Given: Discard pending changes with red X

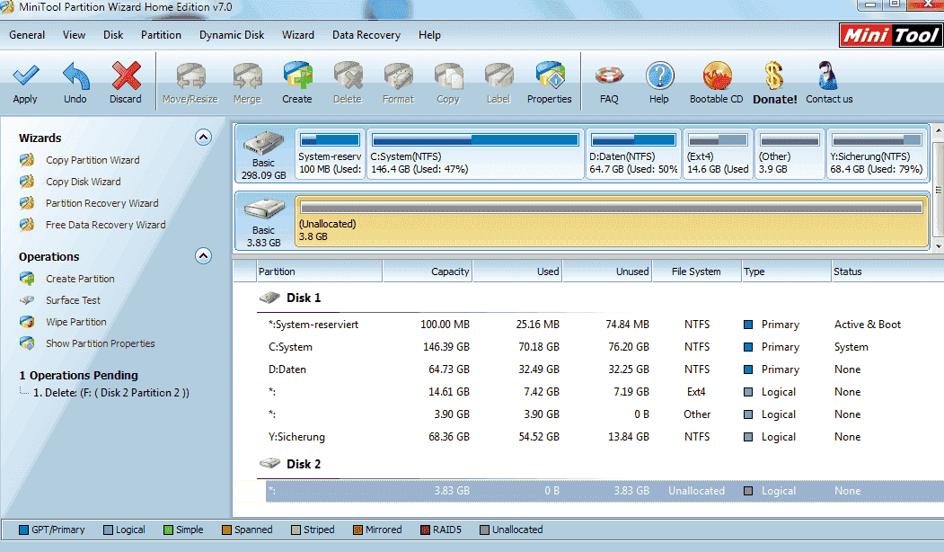Looking at the screenshot, I should pyautogui.click(x=126, y=76).
